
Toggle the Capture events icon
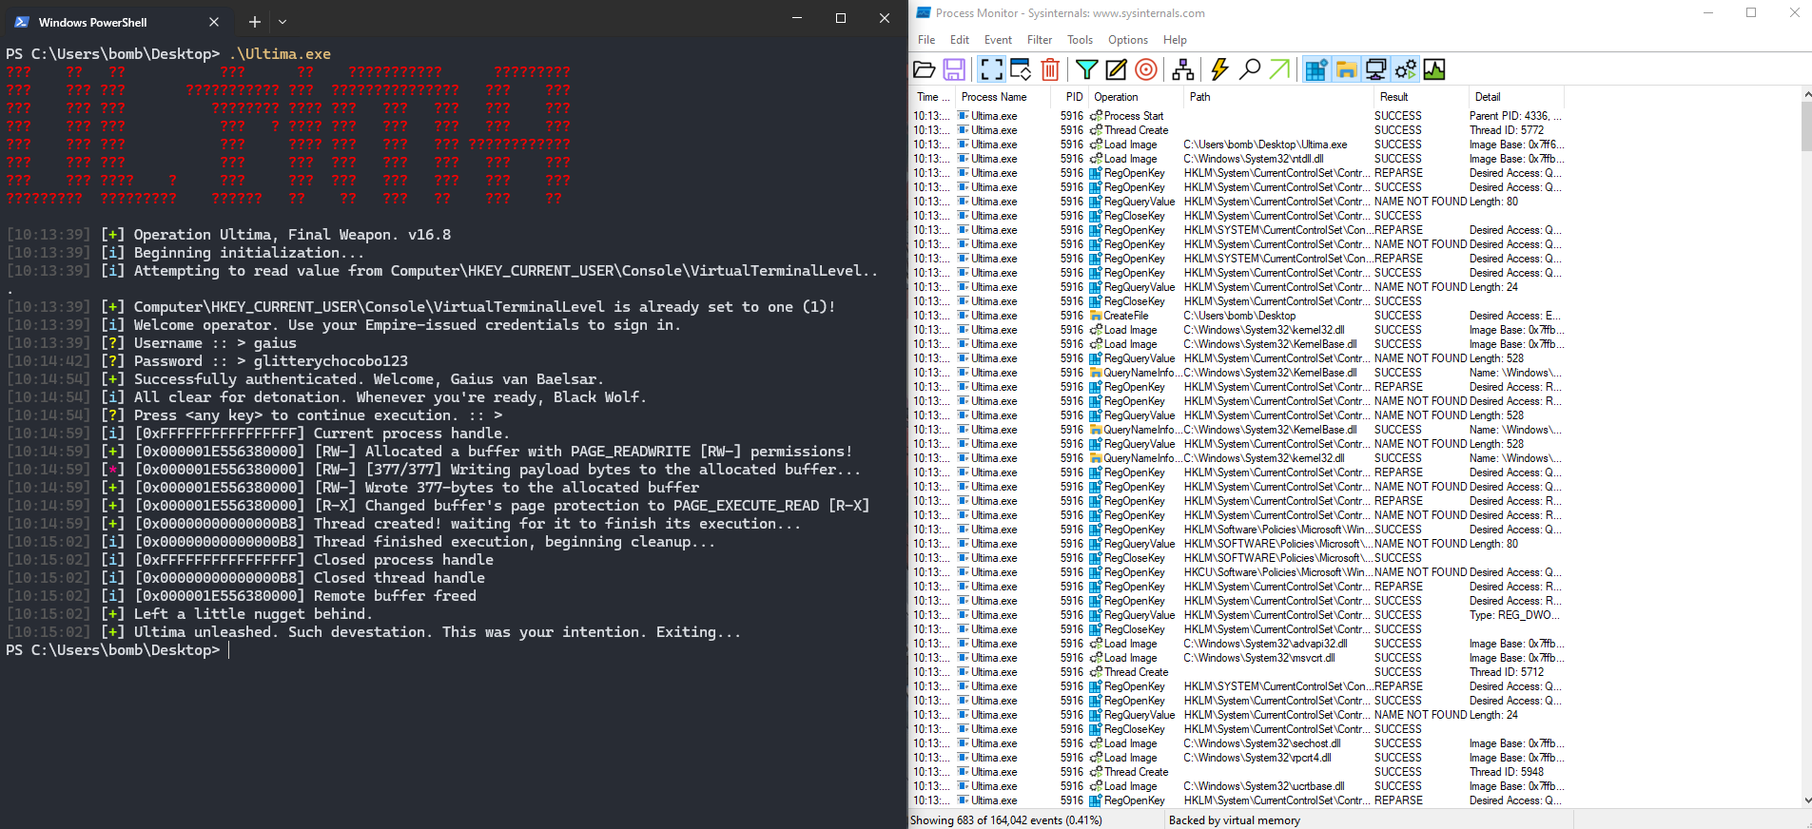point(991,69)
